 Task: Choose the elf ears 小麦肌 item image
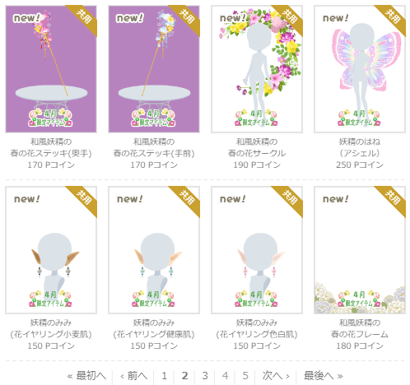tap(51, 250)
